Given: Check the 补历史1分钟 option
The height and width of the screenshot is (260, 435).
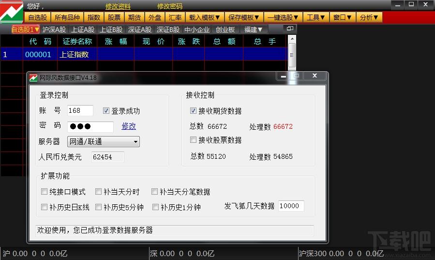Looking at the screenshot, I should point(155,207).
